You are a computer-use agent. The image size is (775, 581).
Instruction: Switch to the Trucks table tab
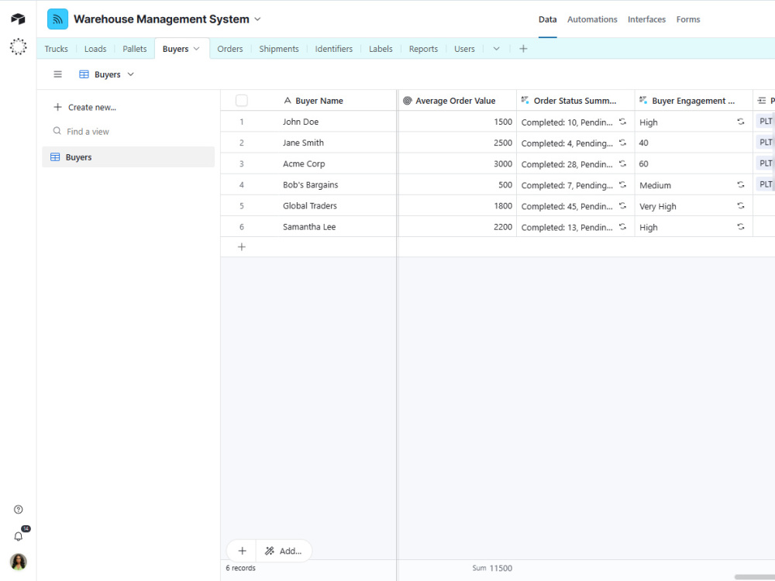point(56,48)
